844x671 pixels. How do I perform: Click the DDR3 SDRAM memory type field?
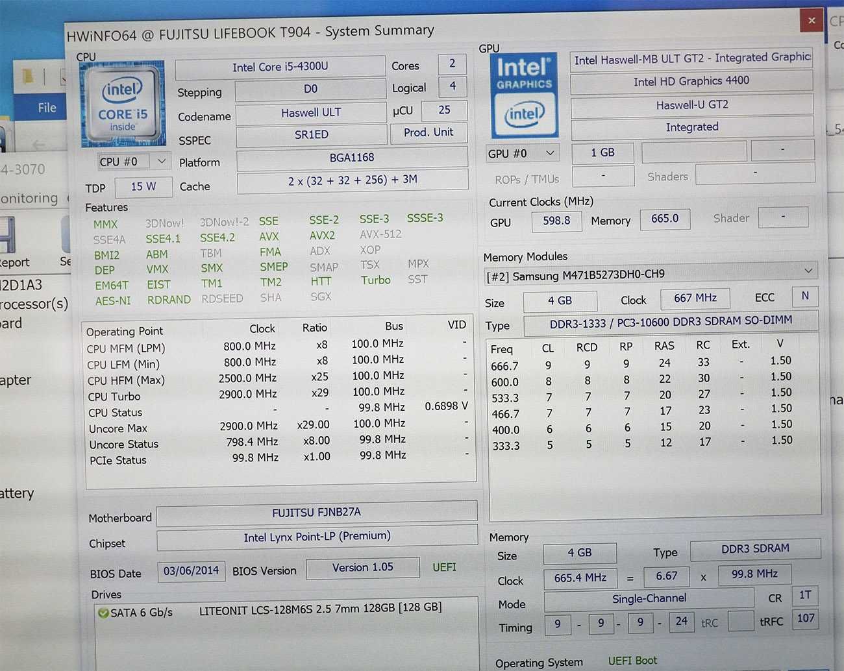[x=755, y=549]
